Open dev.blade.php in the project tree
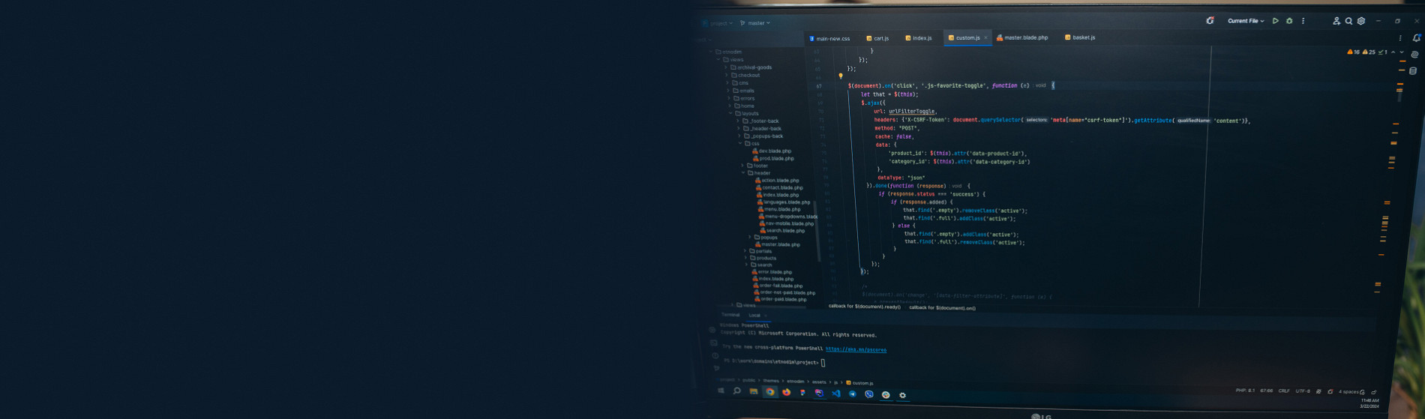Viewport: 1425px width, 419px height. click(772, 151)
